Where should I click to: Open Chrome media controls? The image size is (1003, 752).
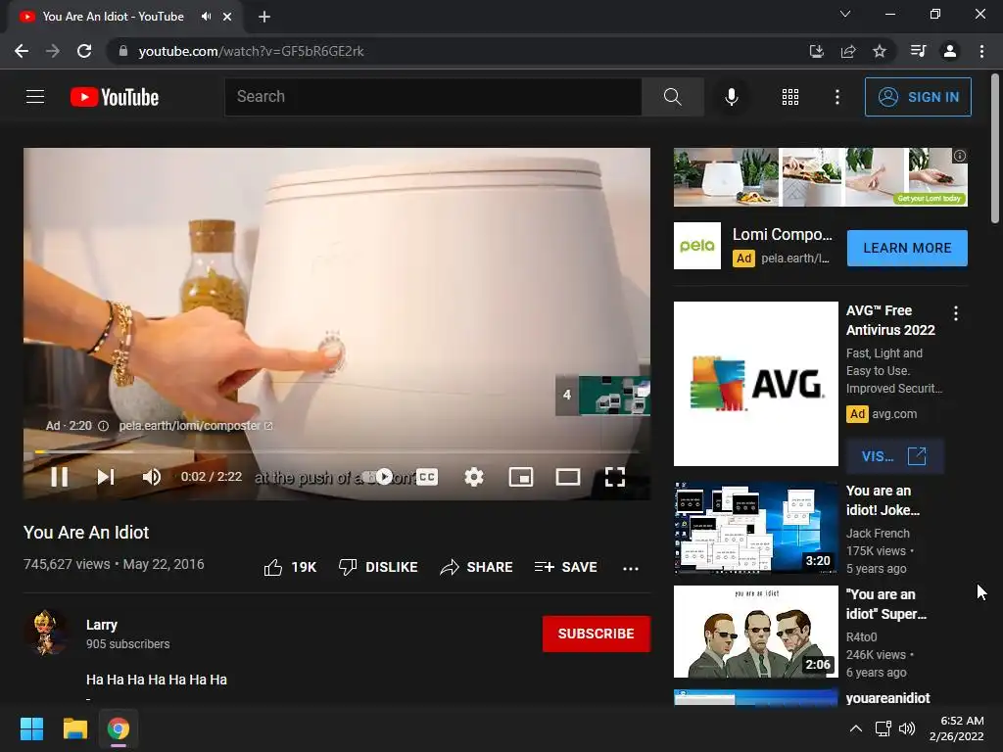(x=918, y=51)
